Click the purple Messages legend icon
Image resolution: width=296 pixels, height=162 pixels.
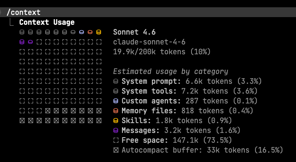(x=116, y=131)
